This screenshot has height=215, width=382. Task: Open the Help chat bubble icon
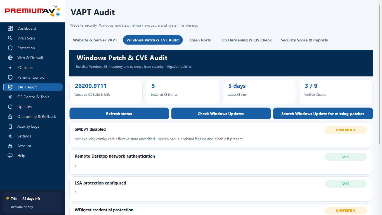[x=10, y=156]
